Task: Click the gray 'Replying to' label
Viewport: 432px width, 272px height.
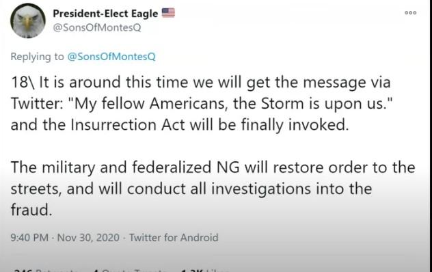Action: click(37, 57)
